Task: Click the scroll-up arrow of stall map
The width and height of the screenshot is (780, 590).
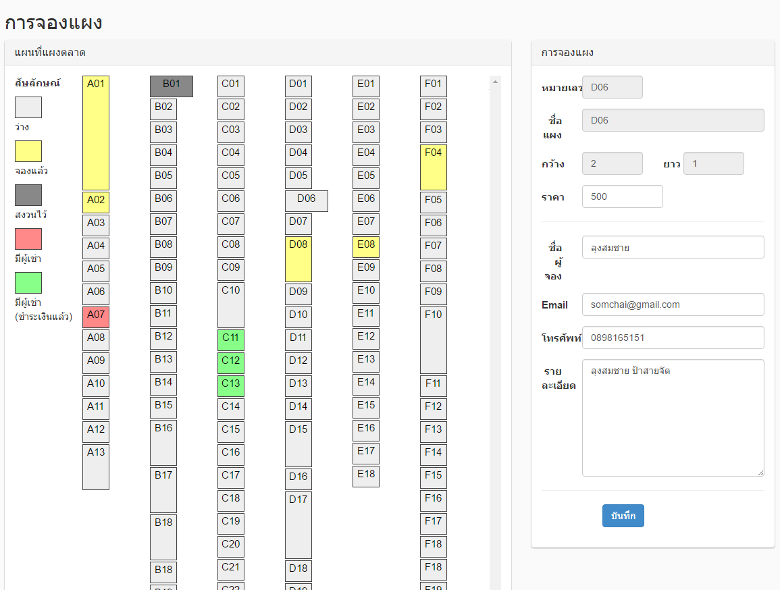Action: pyautogui.click(x=496, y=82)
